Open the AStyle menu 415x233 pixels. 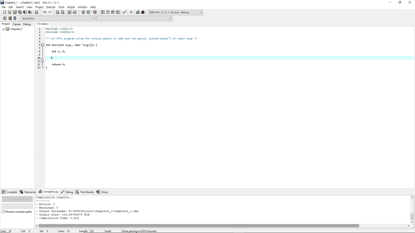point(71,7)
